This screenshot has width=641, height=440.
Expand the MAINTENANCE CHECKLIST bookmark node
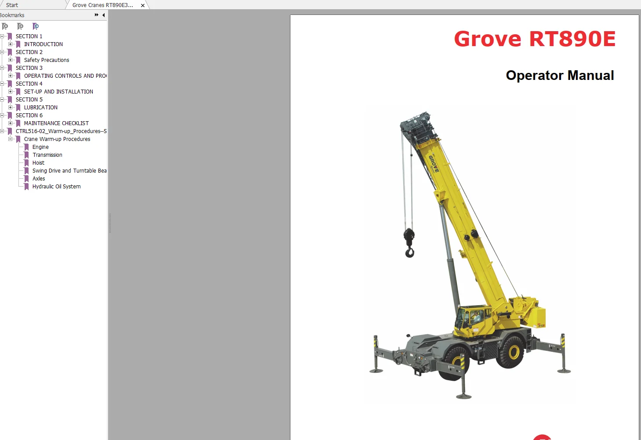(x=10, y=123)
